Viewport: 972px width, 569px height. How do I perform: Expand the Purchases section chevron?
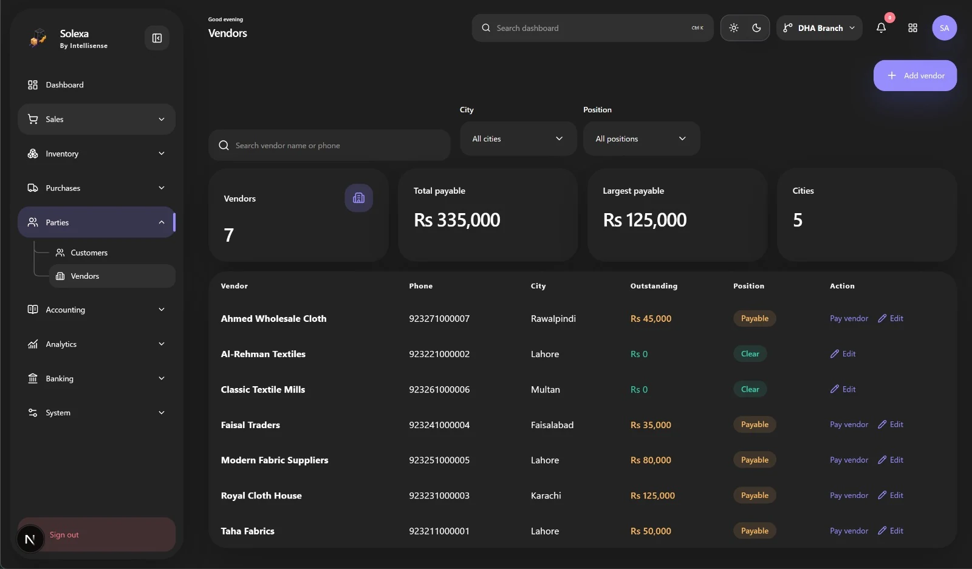[x=162, y=188]
